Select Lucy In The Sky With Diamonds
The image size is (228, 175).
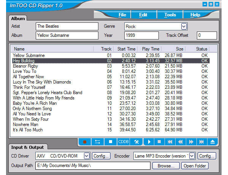point(111,82)
